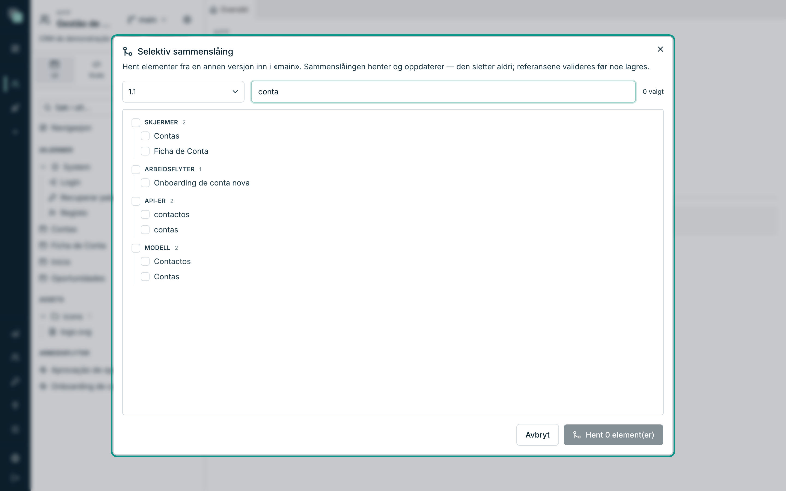Click the contactos label under API-ER

pos(171,214)
